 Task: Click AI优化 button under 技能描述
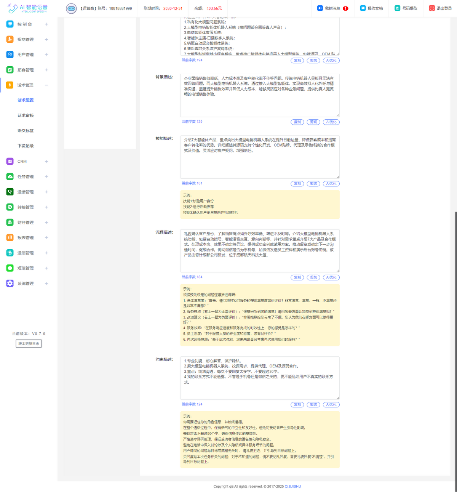tap(331, 184)
